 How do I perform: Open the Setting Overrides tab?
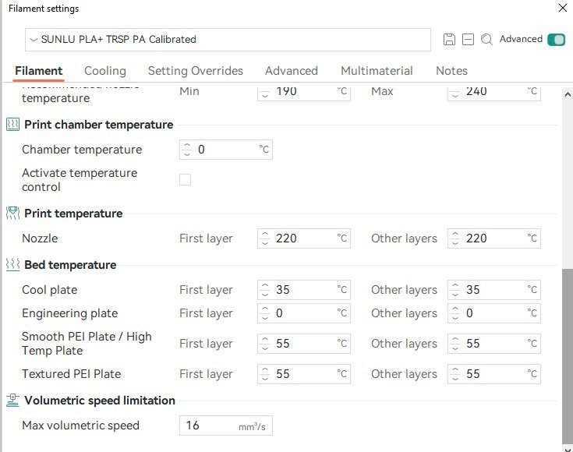tap(195, 71)
